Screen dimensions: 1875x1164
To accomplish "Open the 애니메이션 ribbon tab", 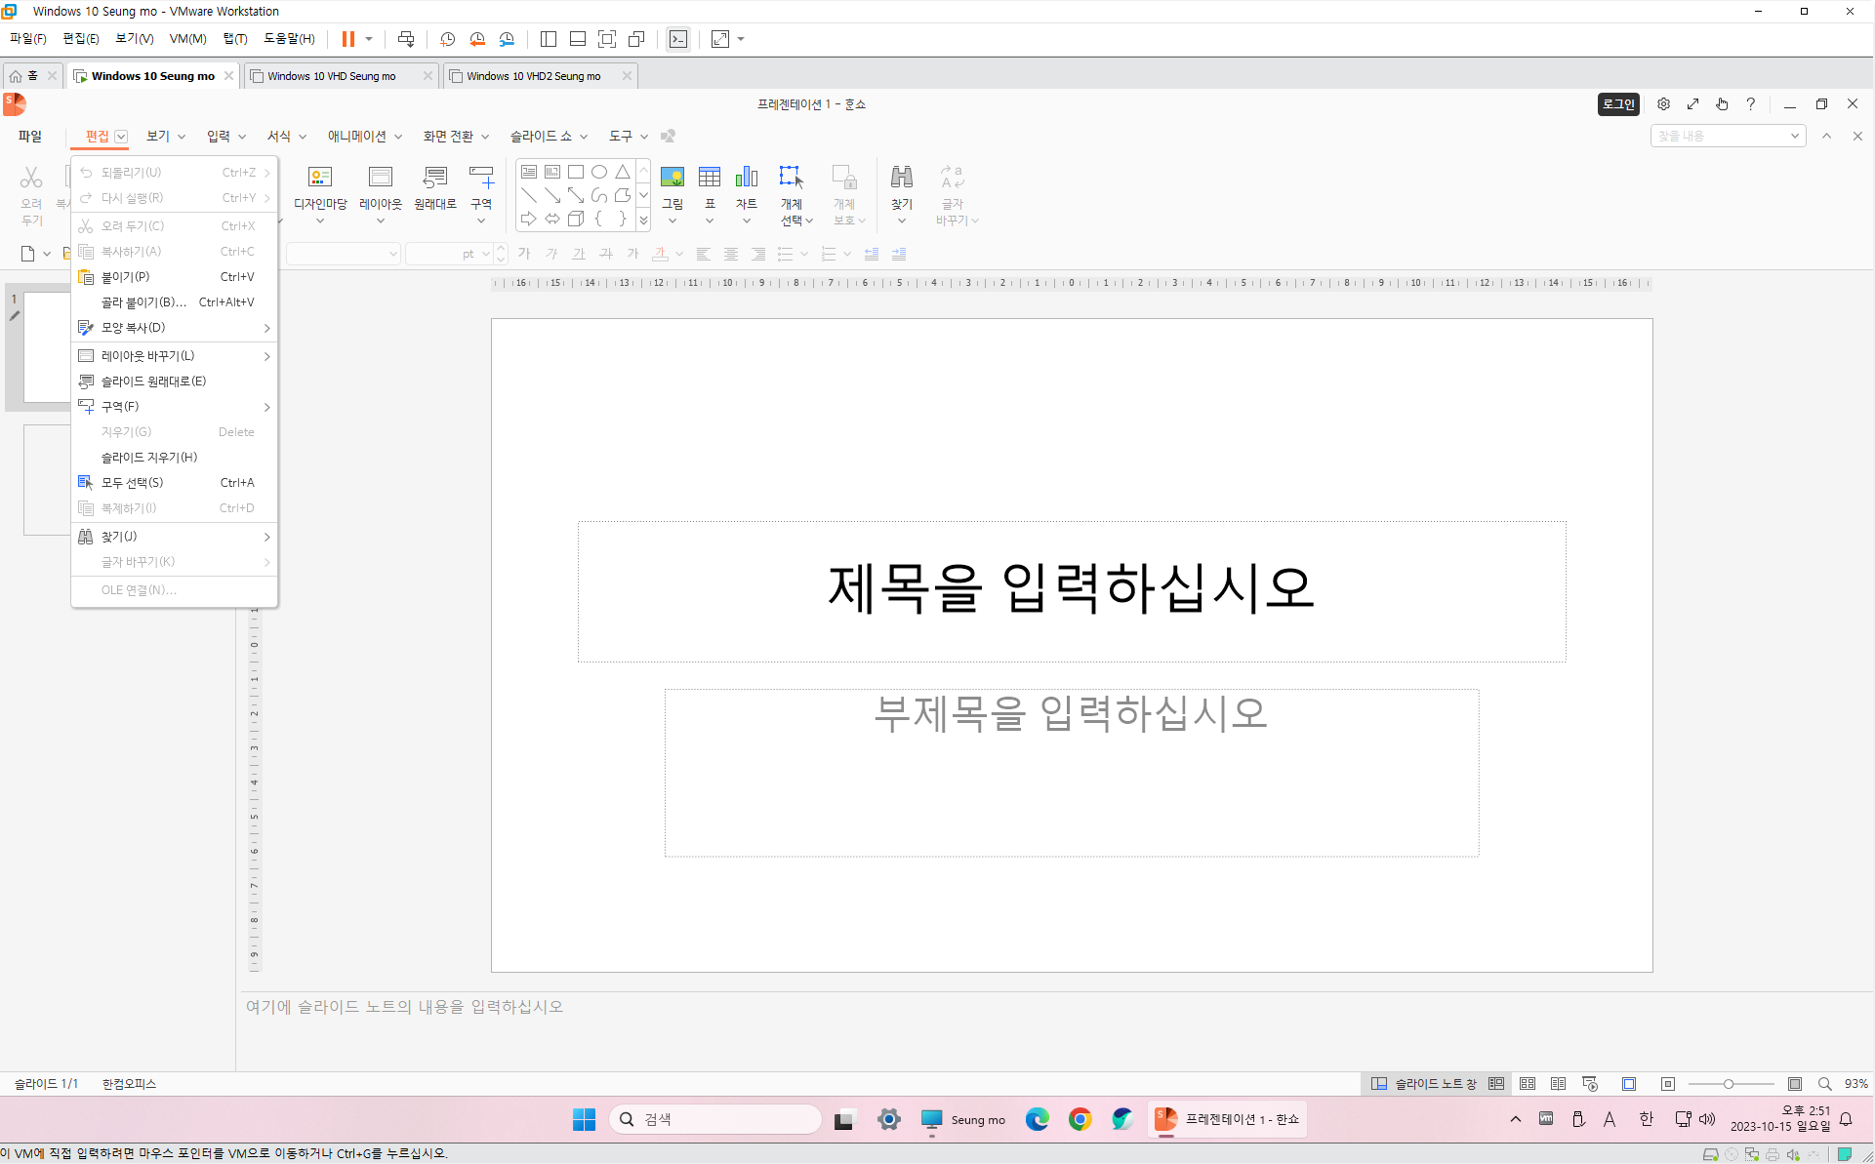I will tap(357, 137).
